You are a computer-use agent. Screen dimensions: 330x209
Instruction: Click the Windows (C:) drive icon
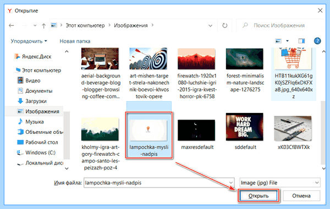coord(20,152)
